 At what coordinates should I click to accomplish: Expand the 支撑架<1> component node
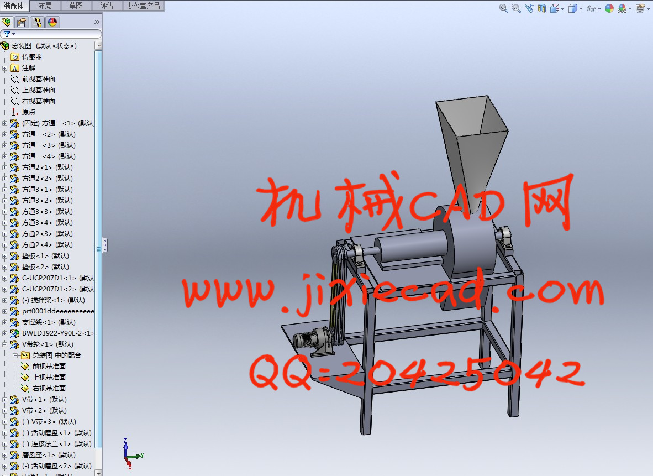[x=5, y=322]
